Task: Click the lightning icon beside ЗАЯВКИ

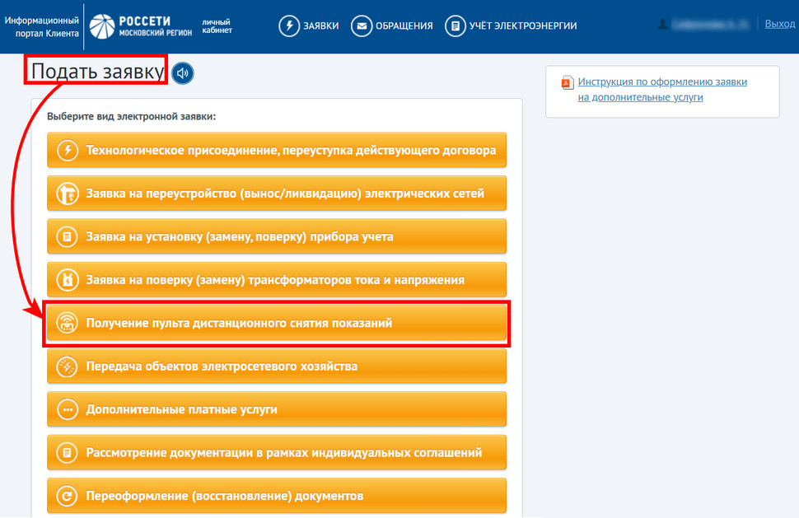Action: (x=289, y=26)
